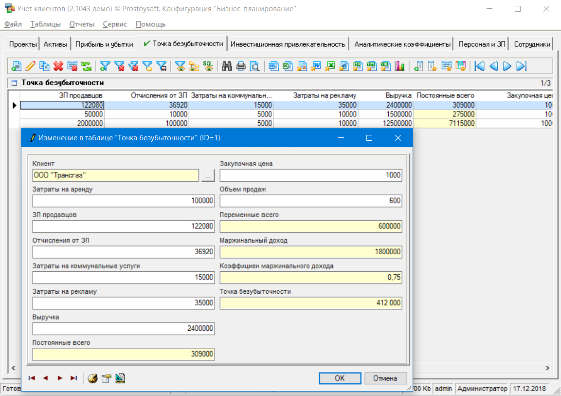Click the red X delete record icon
Screen dimensions: 561x396
pyautogui.click(x=58, y=66)
